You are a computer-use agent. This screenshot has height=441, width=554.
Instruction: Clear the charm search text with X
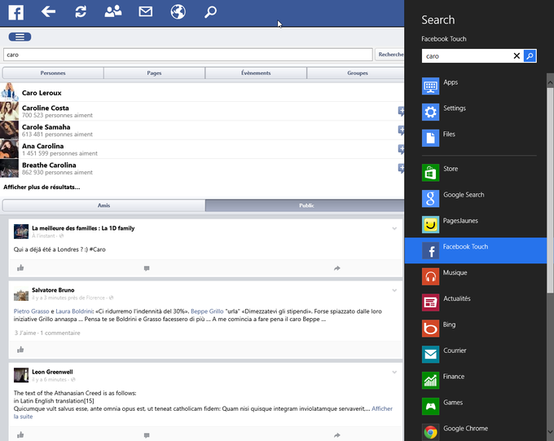pyautogui.click(x=517, y=56)
